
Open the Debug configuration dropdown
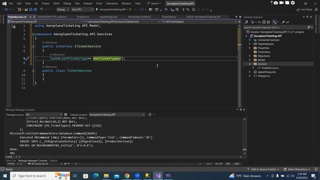pos(62,9)
